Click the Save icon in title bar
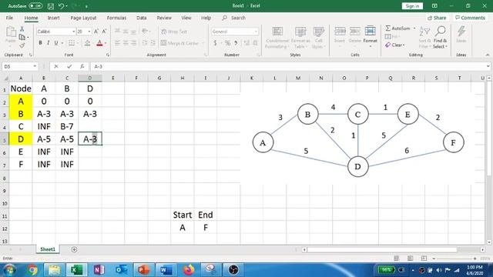Viewport: 493px width, 277px height. click(51, 6)
